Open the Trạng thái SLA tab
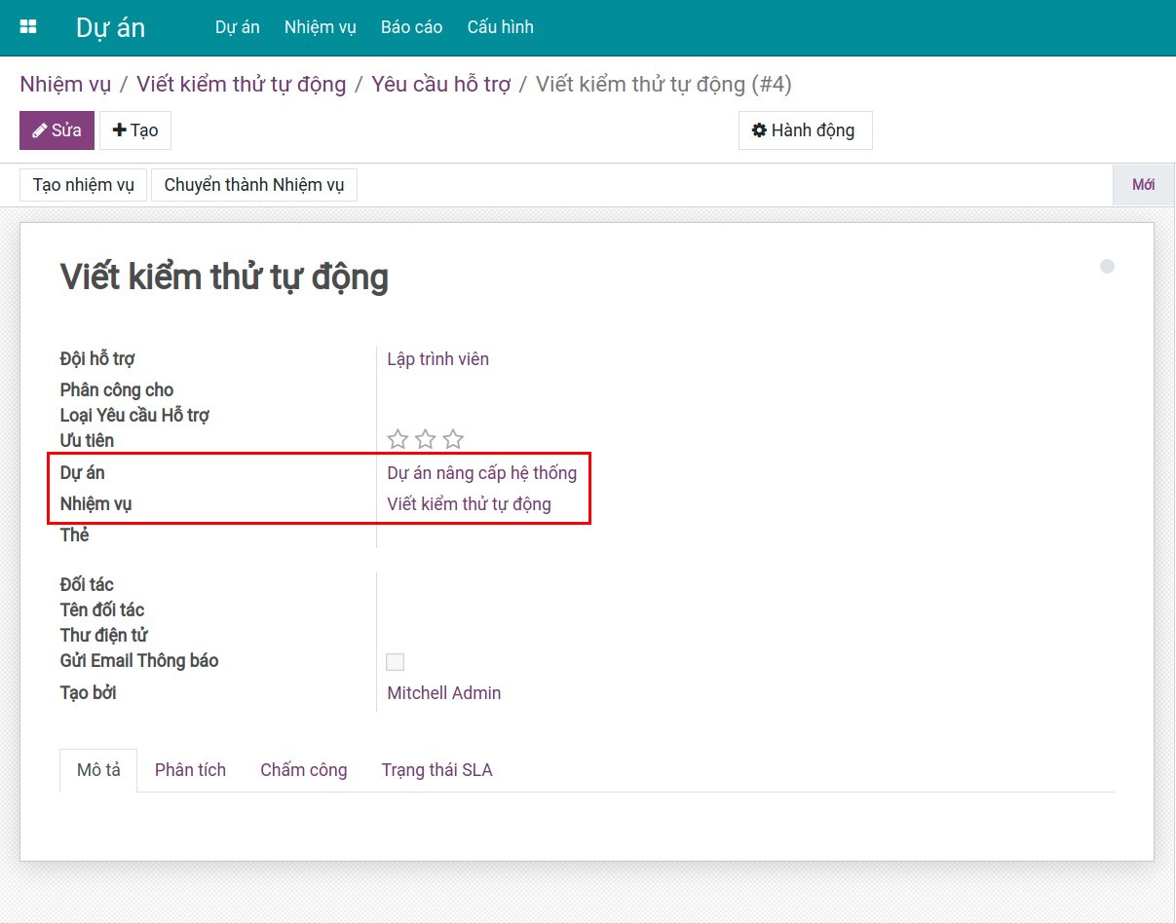The width and height of the screenshot is (1176, 923). [436, 770]
